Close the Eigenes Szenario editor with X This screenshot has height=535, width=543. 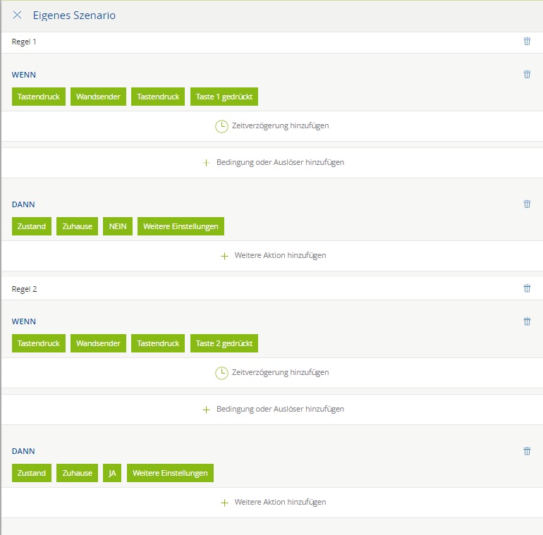click(x=18, y=15)
